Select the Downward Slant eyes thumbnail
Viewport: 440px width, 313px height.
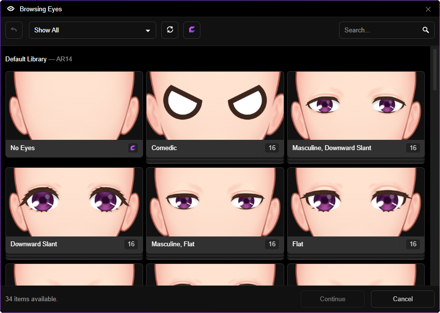pos(74,202)
